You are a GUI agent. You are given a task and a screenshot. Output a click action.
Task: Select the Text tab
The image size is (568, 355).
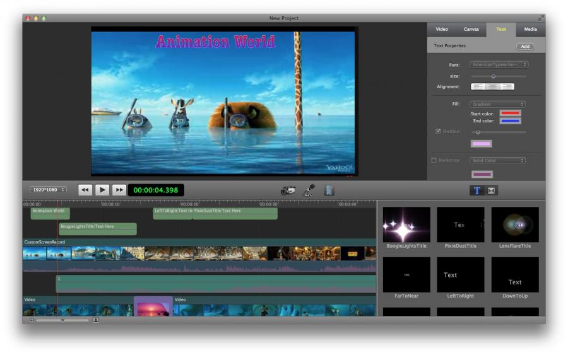coord(501,29)
